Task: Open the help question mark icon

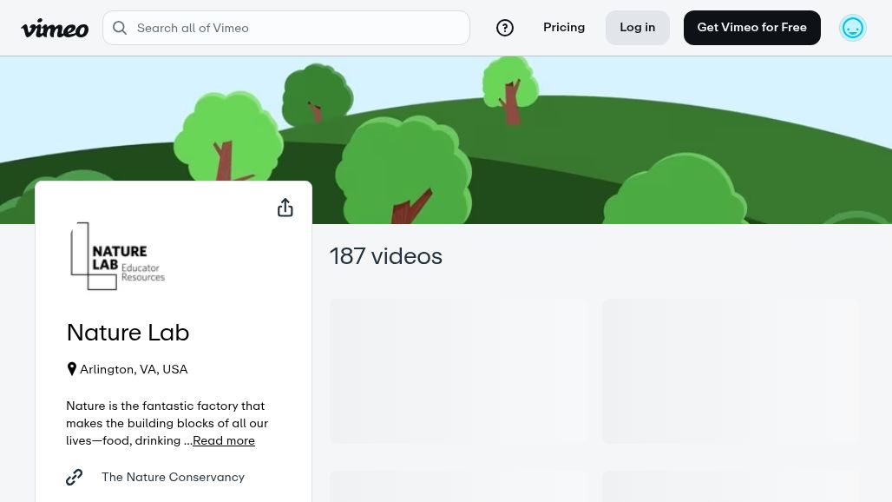Action: [x=505, y=28]
